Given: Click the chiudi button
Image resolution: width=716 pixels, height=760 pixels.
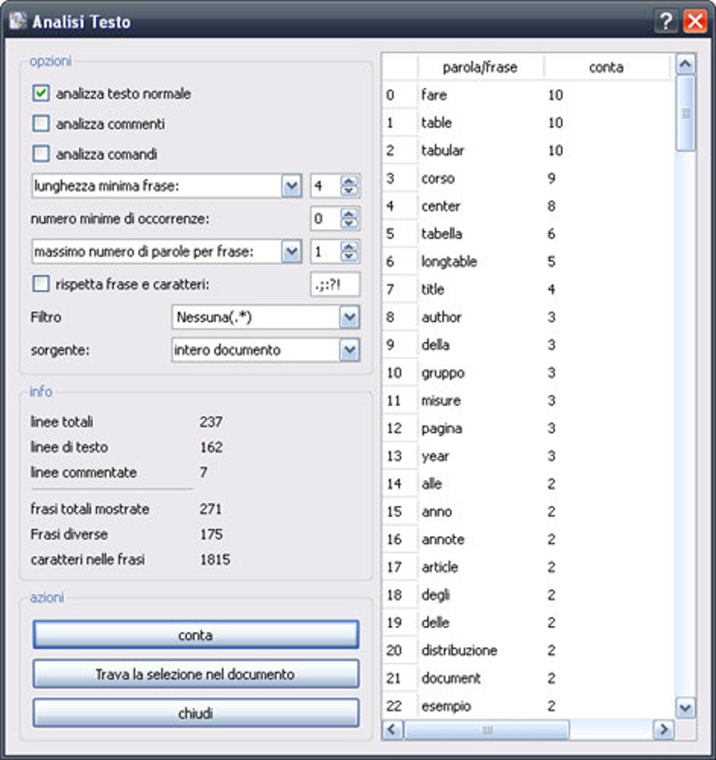Looking at the screenshot, I should click(x=195, y=712).
